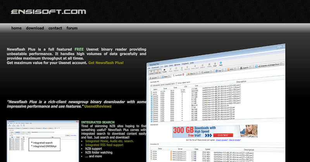Viewport: 310px width, 162px height.
Task: Visit the forum nav link
Action: [x=72, y=28]
